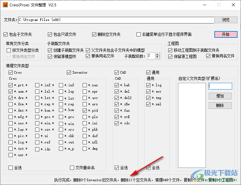
Task: Check the *.mfg.* checkbox
Action: click(x=10, y=117)
